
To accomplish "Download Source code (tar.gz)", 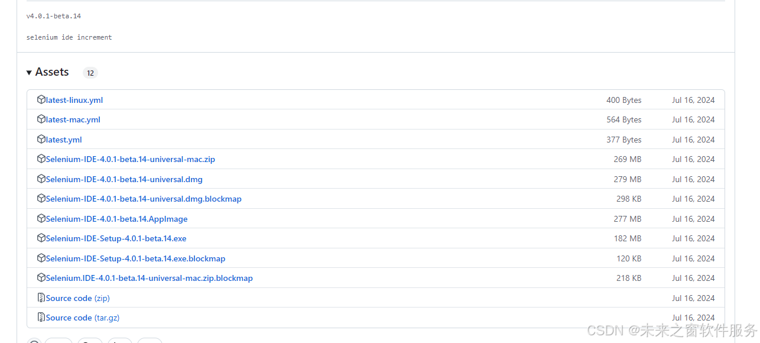I will pos(83,318).
